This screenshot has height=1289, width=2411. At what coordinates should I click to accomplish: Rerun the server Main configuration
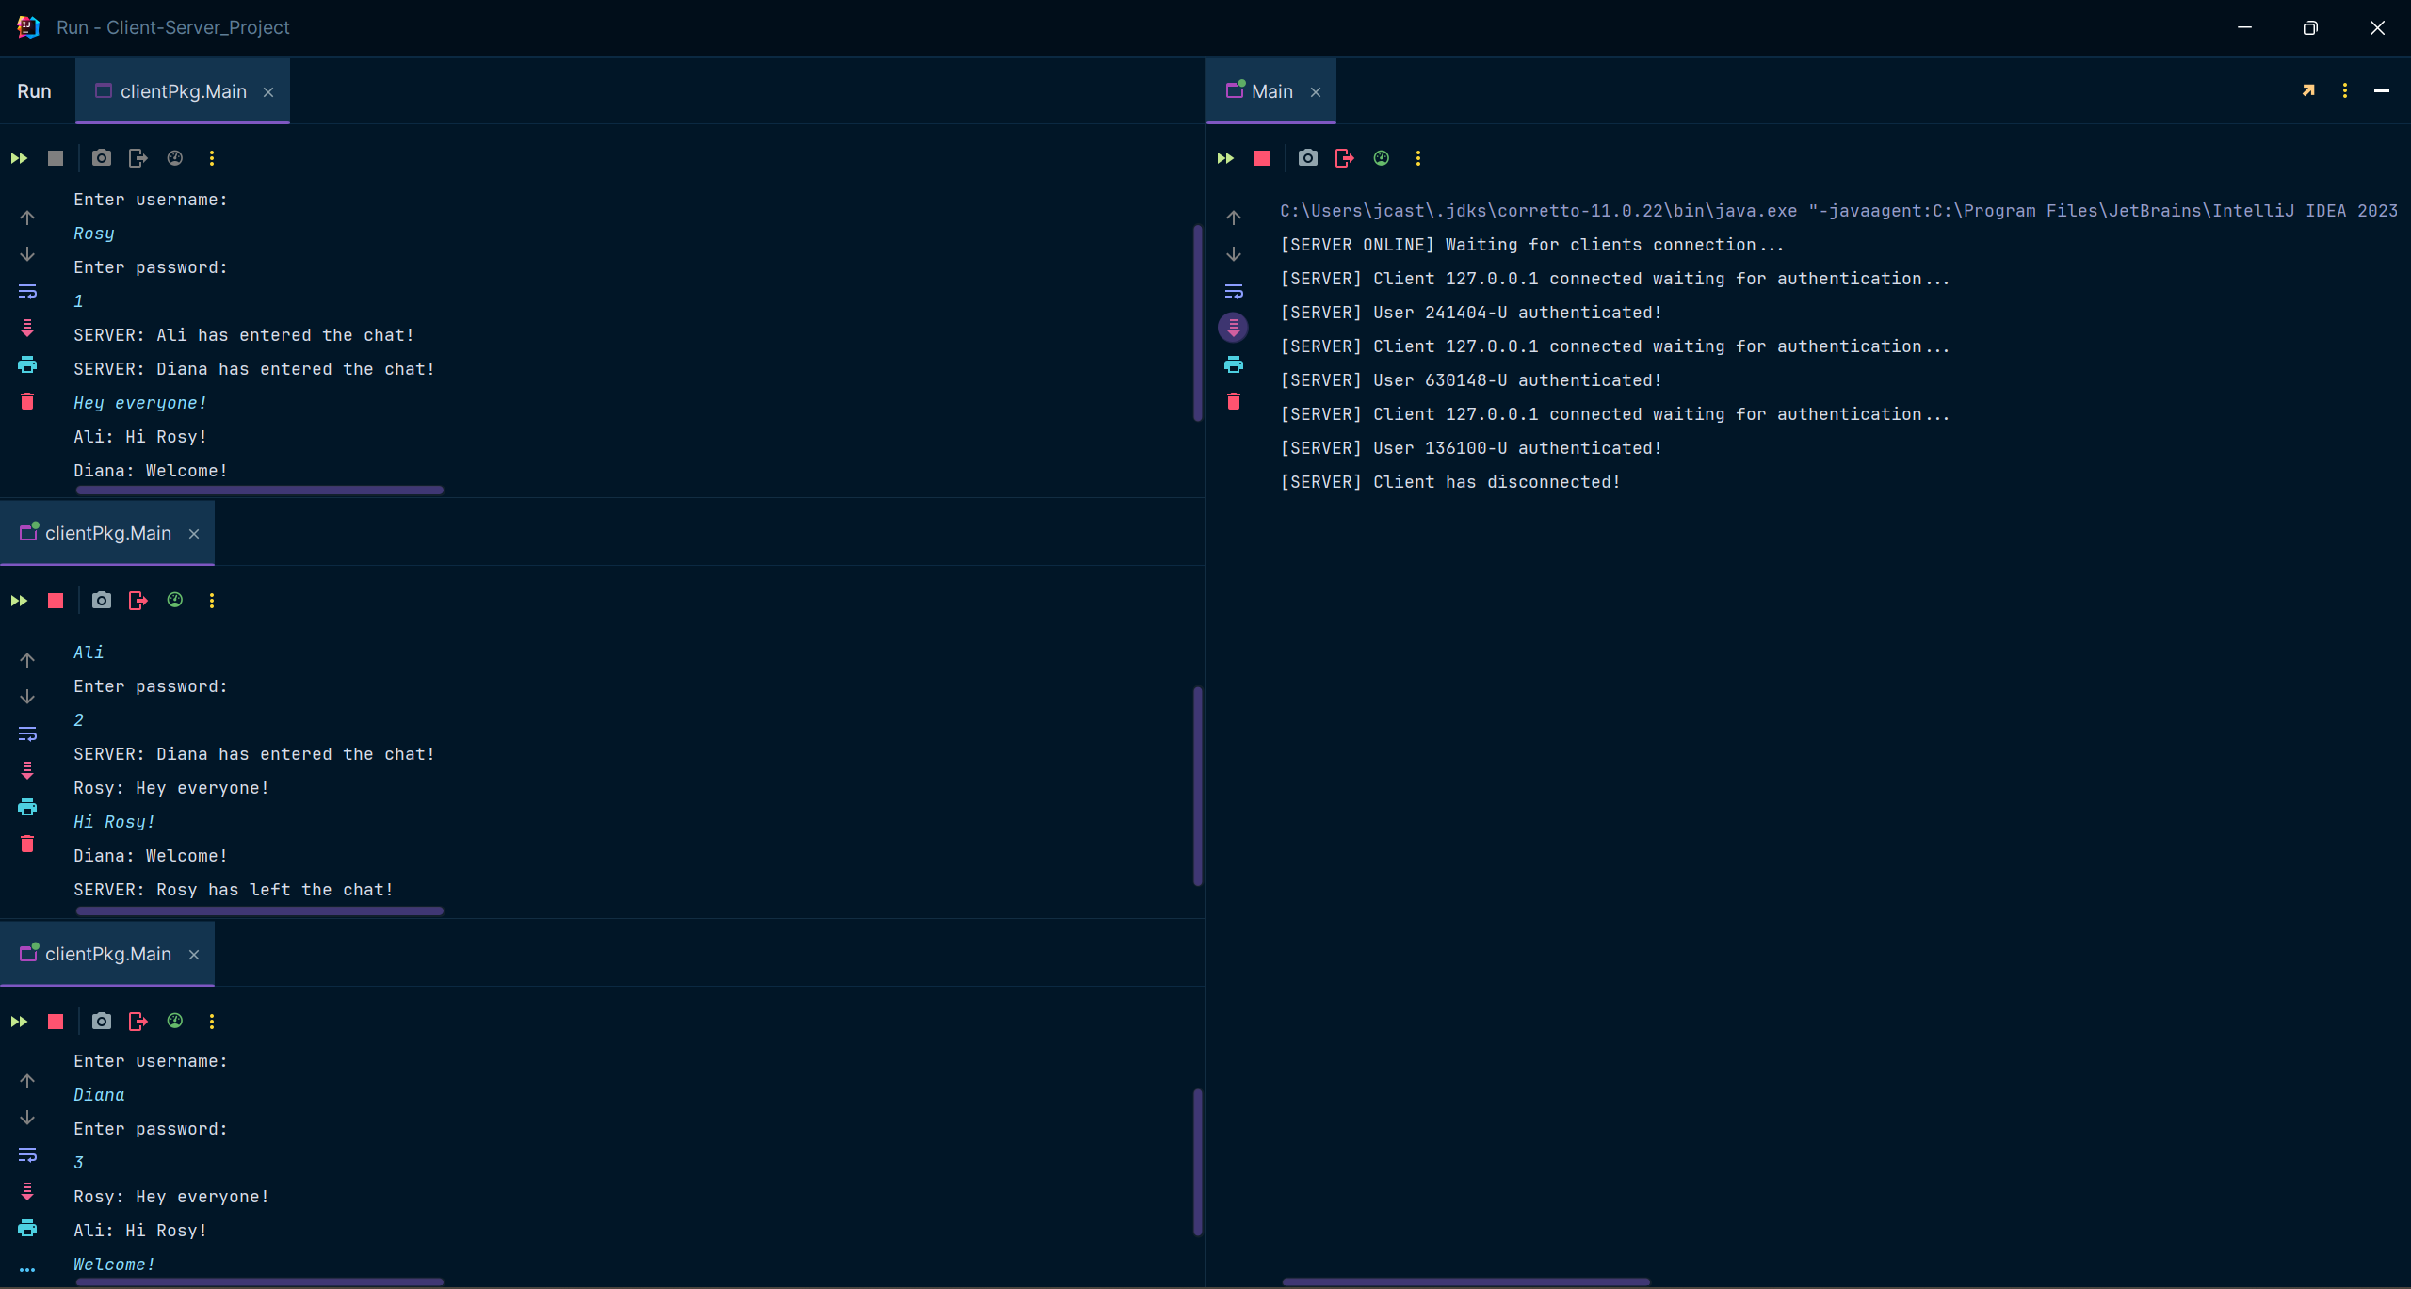point(1225,158)
